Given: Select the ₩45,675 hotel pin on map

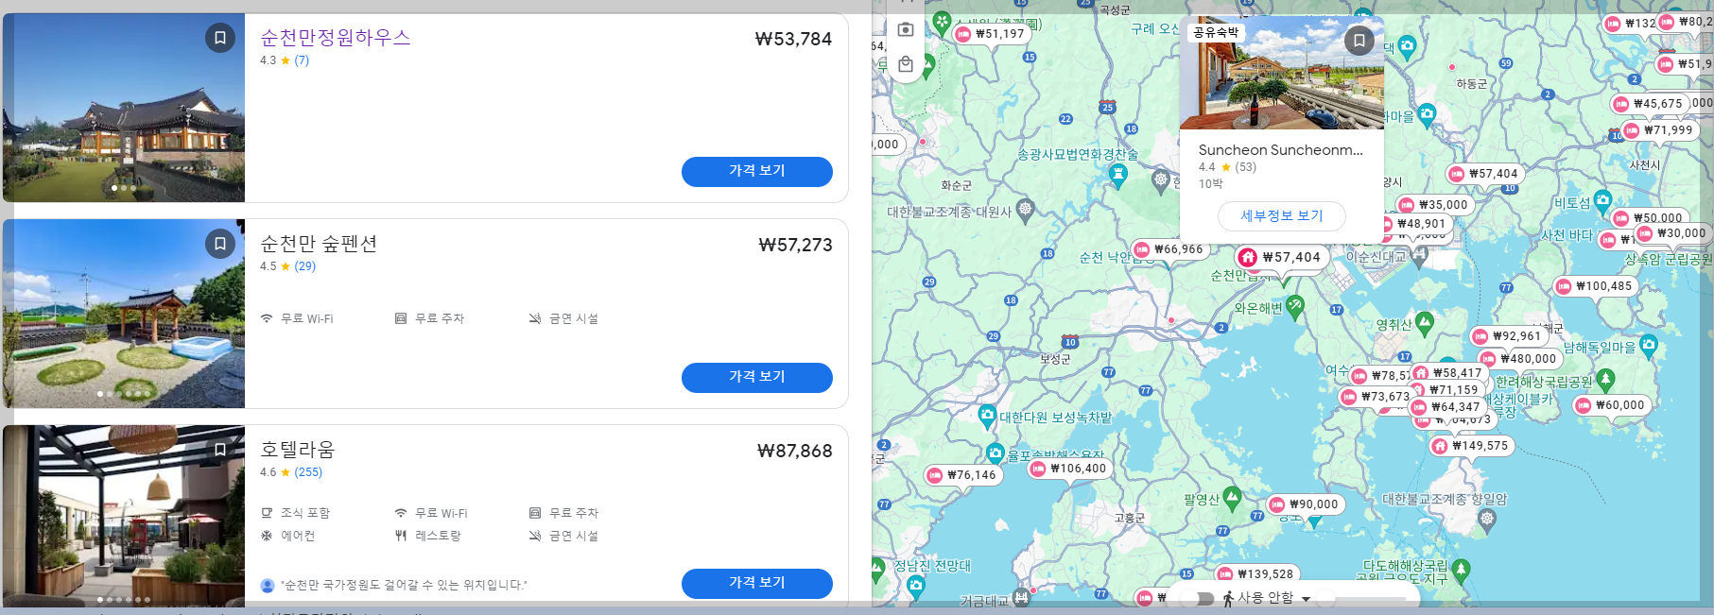Looking at the screenshot, I should click(1650, 104).
